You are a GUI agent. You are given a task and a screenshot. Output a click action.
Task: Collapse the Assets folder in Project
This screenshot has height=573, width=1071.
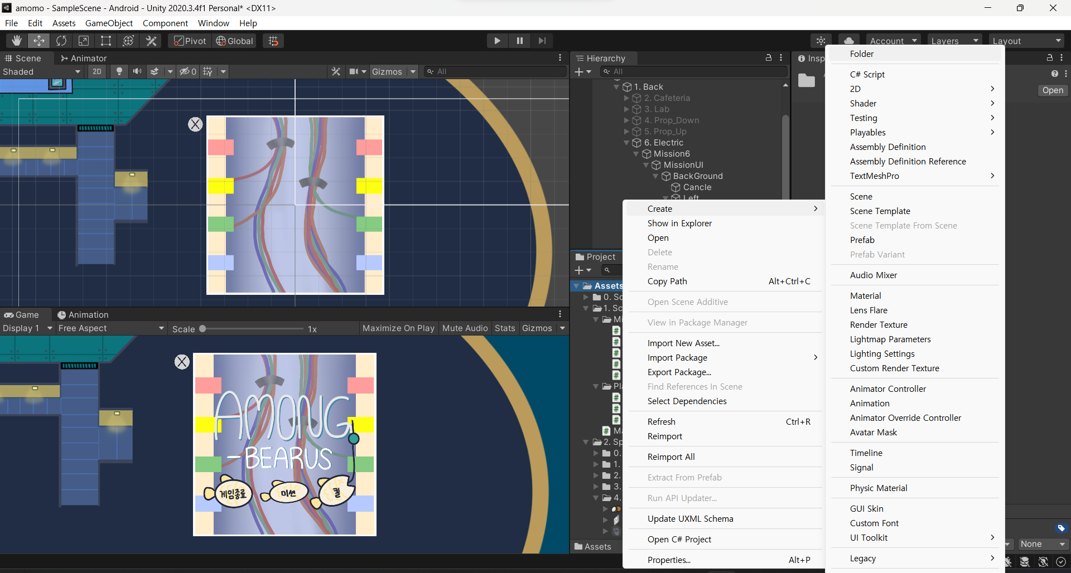tap(576, 286)
